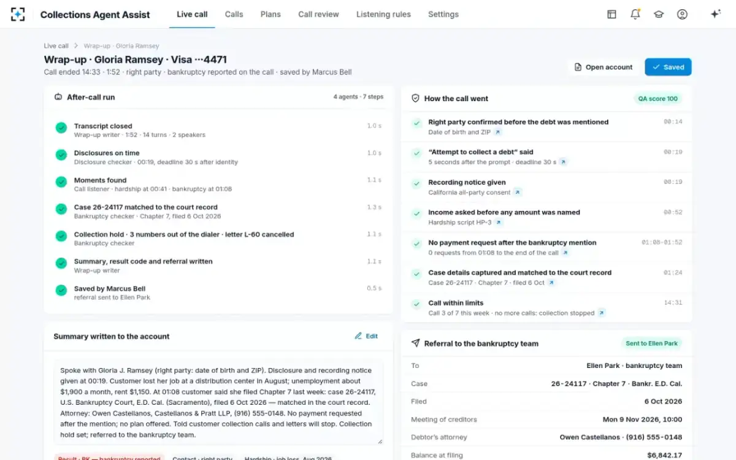Click the Saved button
This screenshot has width=736, height=460.
point(668,67)
